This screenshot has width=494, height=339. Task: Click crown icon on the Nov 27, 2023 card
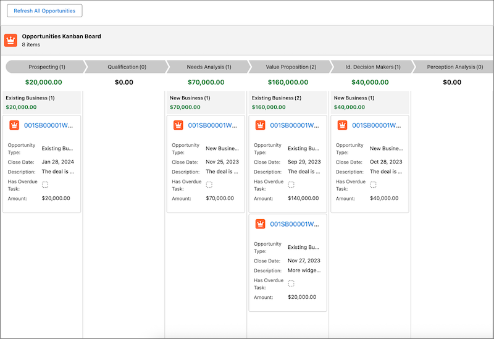pyautogui.click(x=261, y=224)
